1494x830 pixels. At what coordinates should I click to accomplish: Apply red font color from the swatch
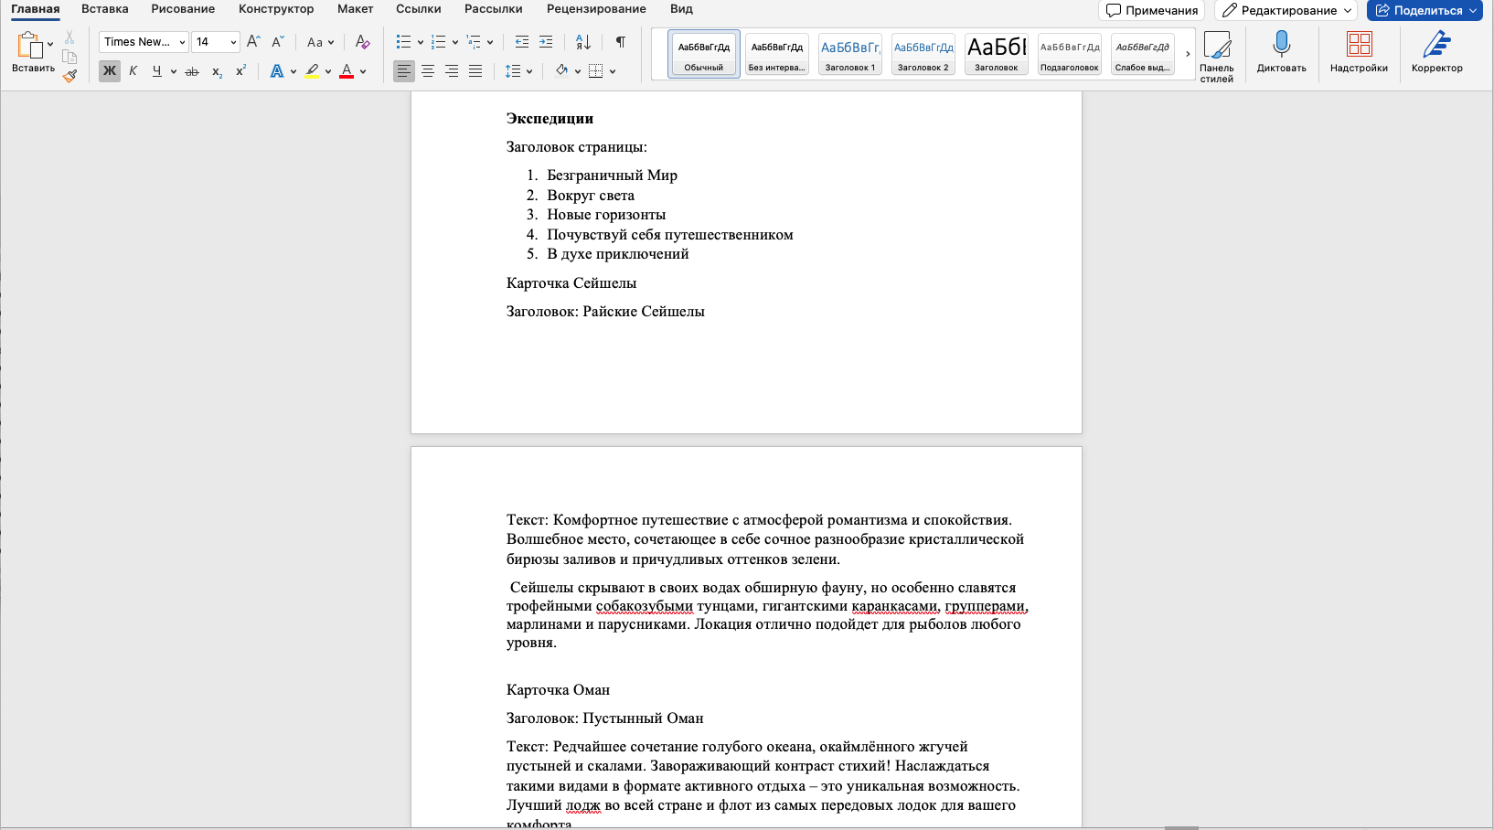[x=348, y=71]
